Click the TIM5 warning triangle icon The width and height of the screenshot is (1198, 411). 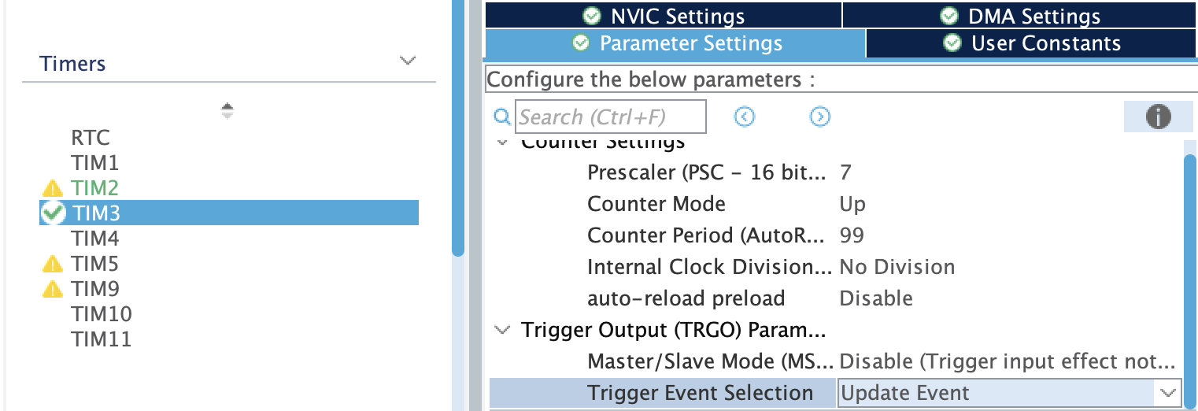(x=52, y=263)
